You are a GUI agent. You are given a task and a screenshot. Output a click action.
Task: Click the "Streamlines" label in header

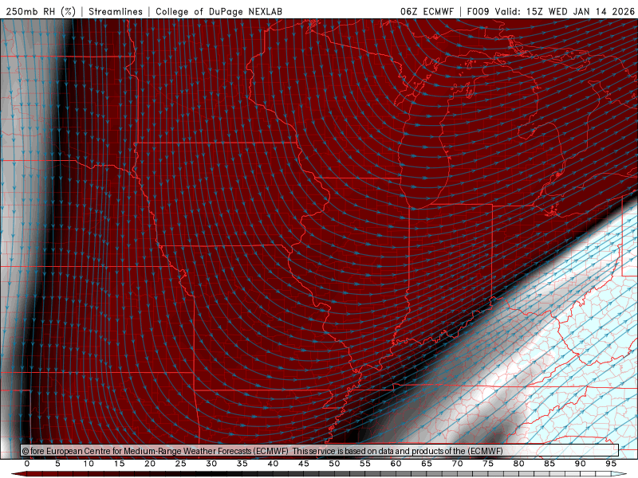pyautogui.click(x=116, y=11)
